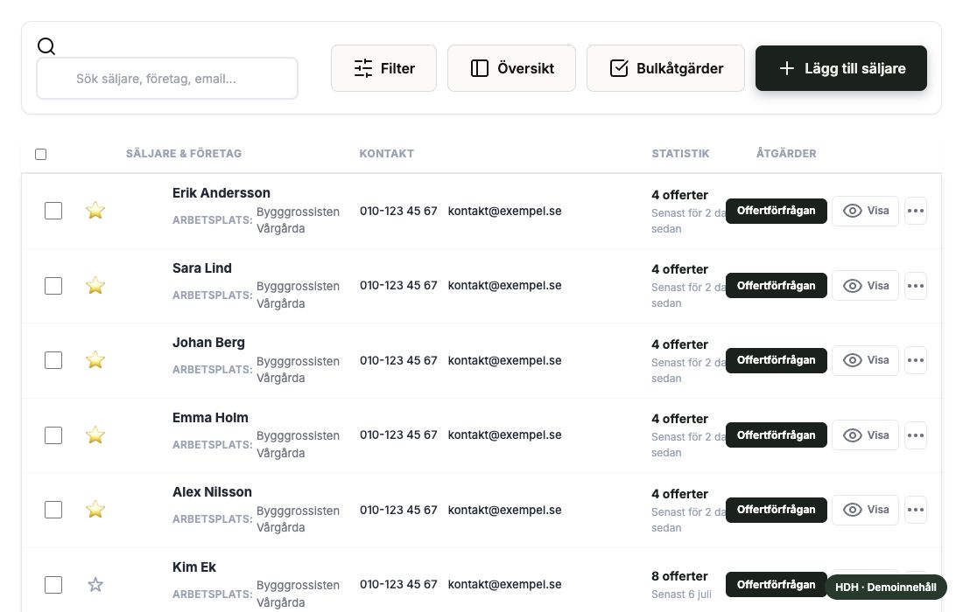Open the Översikt view
Image resolution: width=963 pixels, height=612 pixels.
point(511,68)
